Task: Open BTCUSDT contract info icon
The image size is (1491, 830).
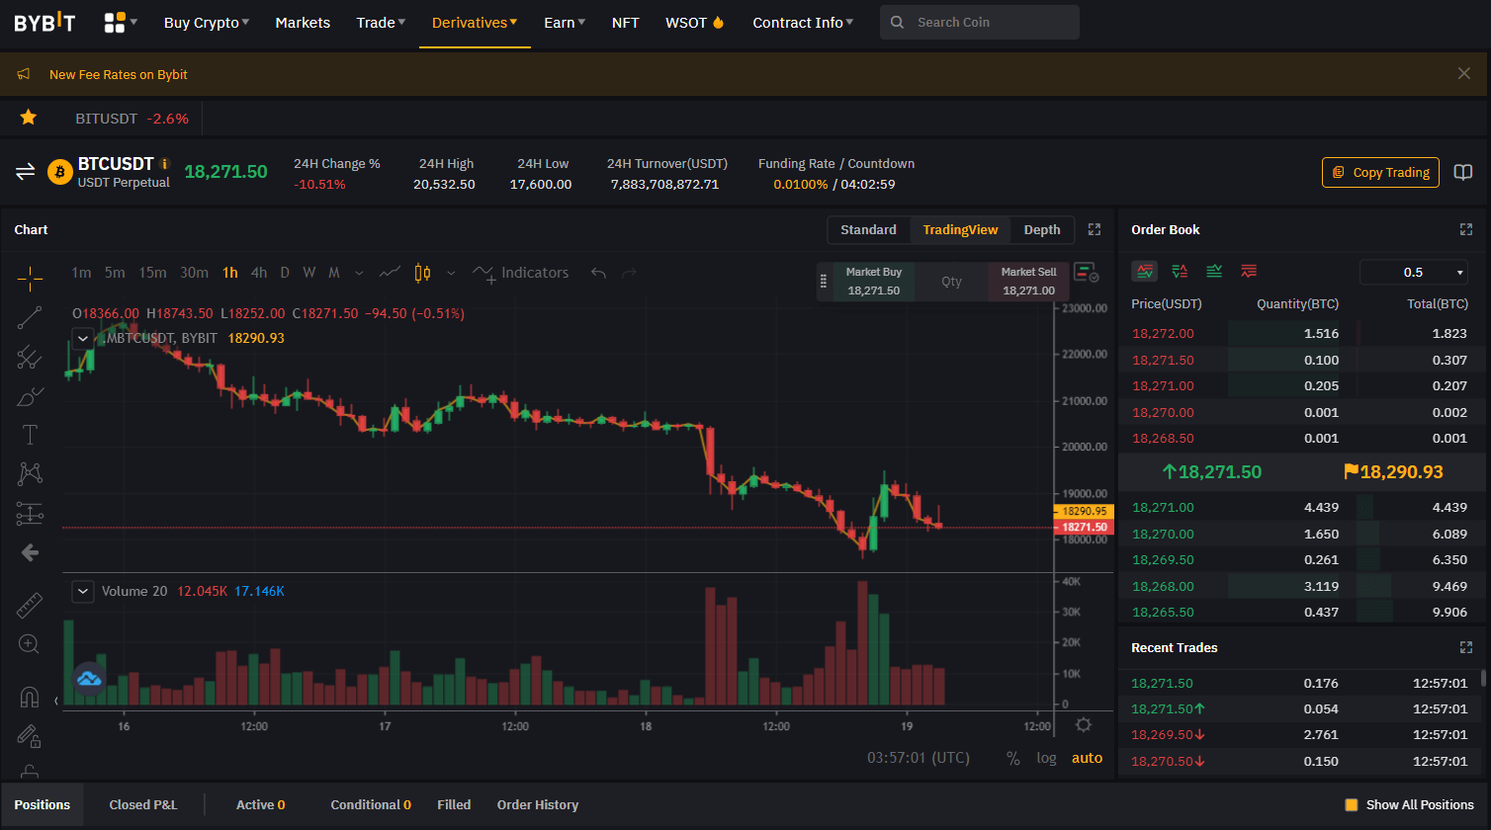Action: tap(164, 164)
